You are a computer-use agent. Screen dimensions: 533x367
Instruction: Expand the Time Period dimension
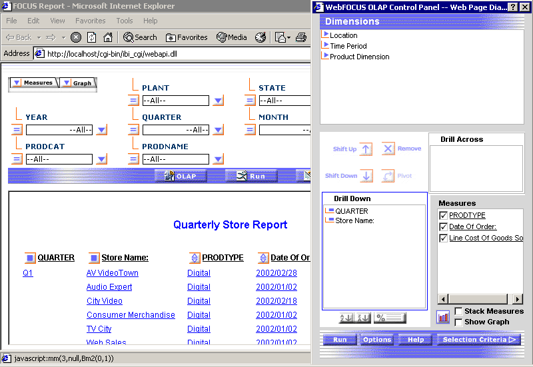tap(326, 45)
